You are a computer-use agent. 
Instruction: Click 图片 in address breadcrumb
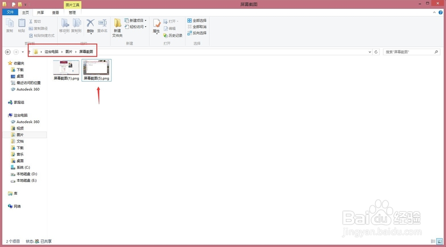[x=69, y=52]
